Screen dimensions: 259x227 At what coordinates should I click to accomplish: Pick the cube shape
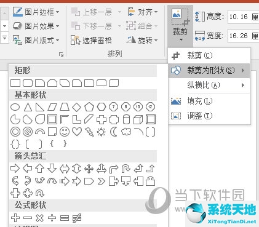138,119
